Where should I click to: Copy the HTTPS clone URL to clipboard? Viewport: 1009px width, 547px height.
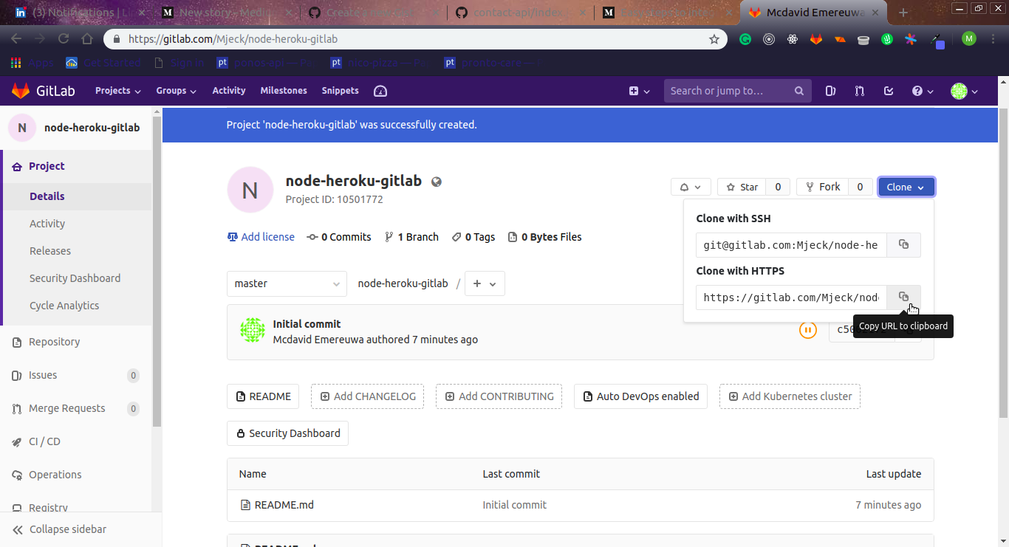pos(903,297)
